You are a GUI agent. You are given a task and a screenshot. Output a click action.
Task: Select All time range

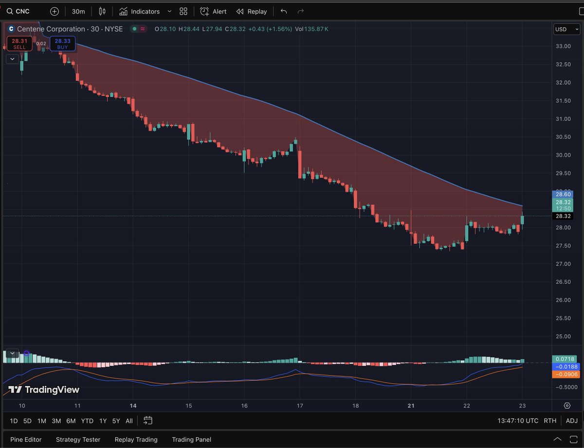(129, 421)
